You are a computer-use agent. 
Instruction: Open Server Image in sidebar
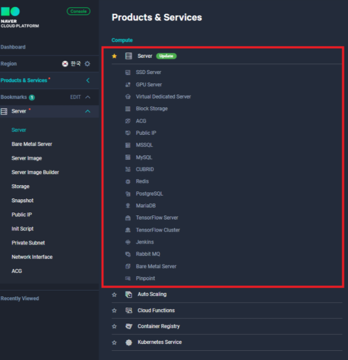(26, 158)
